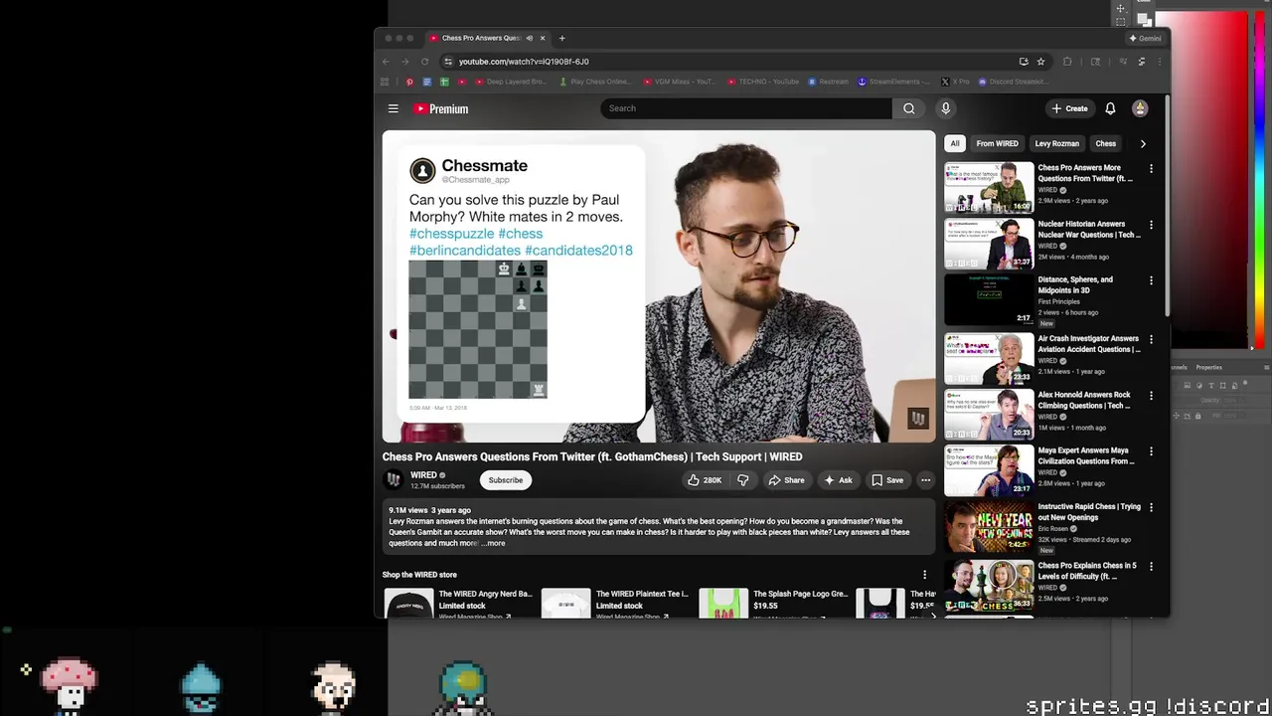Click the rainbow hue slider strip
This screenshot has height=716, width=1272.
click(x=1259, y=179)
